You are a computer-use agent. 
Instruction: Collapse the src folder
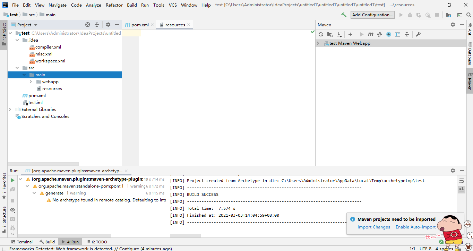tap(17, 68)
